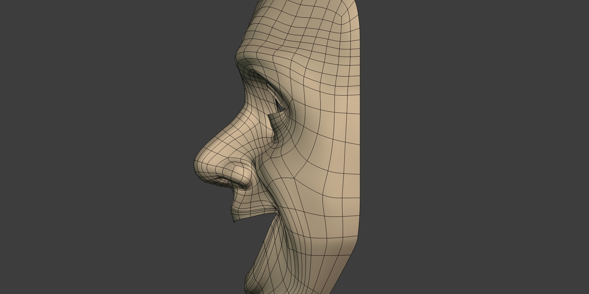Viewport: 589px width, 294px height.
Task: Click the empty gray background right of head
Action: 476,147
